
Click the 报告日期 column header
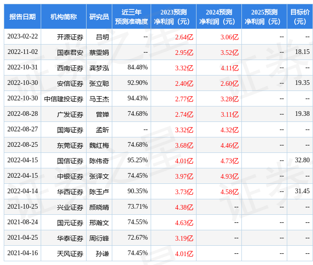[x=22, y=16]
